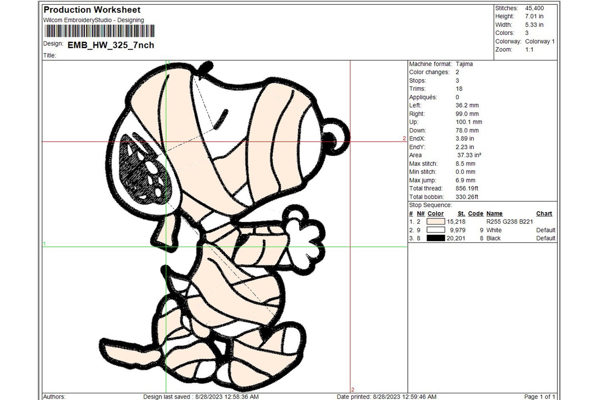The height and width of the screenshot is (400, 601).
Task: Click the stitch count "15,218"
Action: [x=456, y=222]
